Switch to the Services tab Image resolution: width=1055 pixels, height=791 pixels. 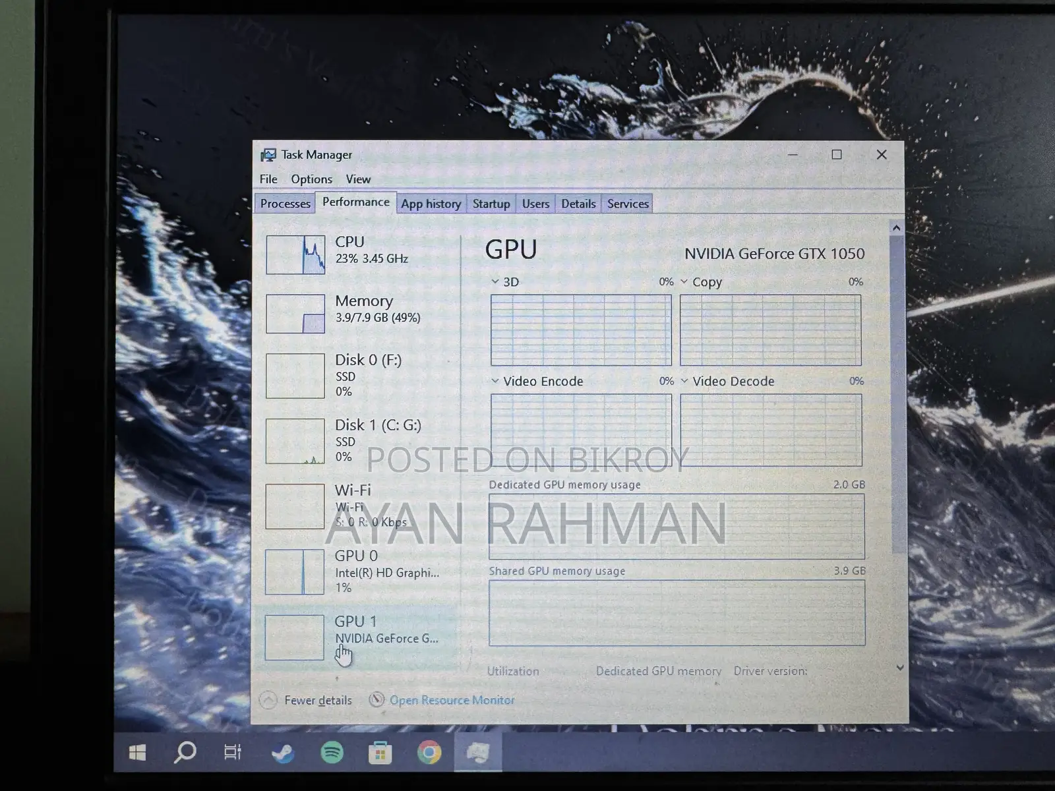628,204
